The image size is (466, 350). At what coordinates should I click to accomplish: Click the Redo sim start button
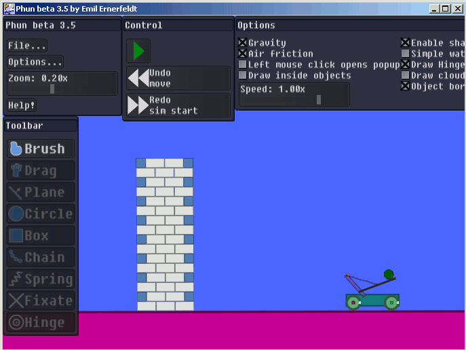pos(178,105)
